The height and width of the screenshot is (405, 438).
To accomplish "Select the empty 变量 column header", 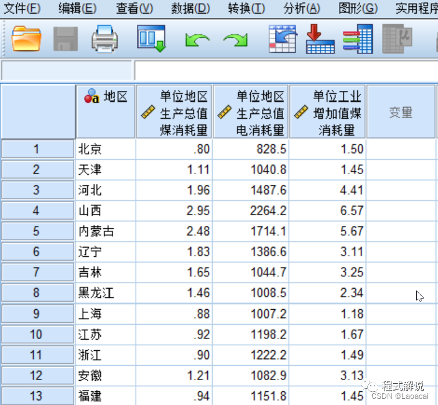I will coord(401,111).
